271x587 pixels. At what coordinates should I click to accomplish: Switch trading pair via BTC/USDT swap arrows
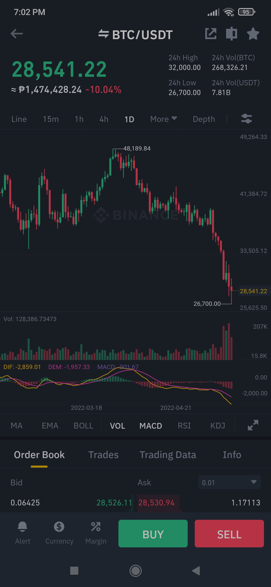tap(103, 34)
